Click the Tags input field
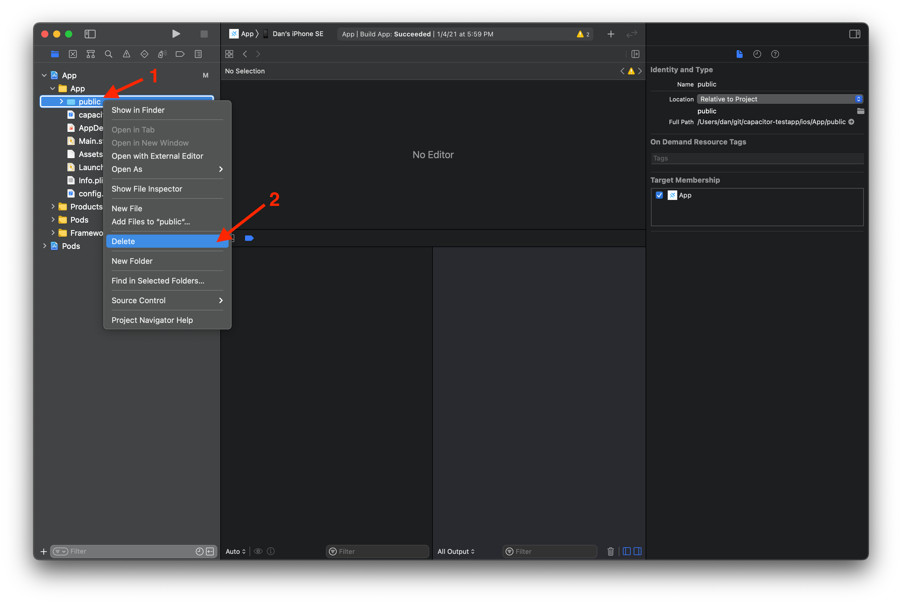902x604 pixels. [x=757, y=158]
